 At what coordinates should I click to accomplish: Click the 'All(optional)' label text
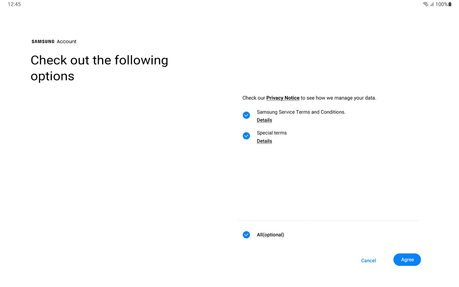coord(270,235)
